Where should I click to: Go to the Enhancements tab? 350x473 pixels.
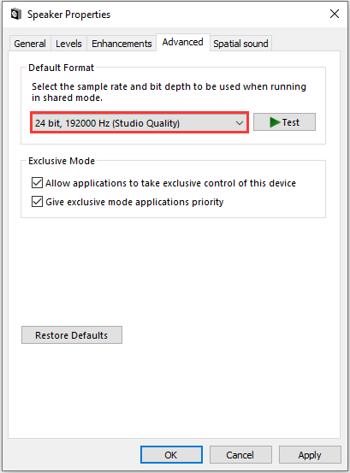pos(122,44)
